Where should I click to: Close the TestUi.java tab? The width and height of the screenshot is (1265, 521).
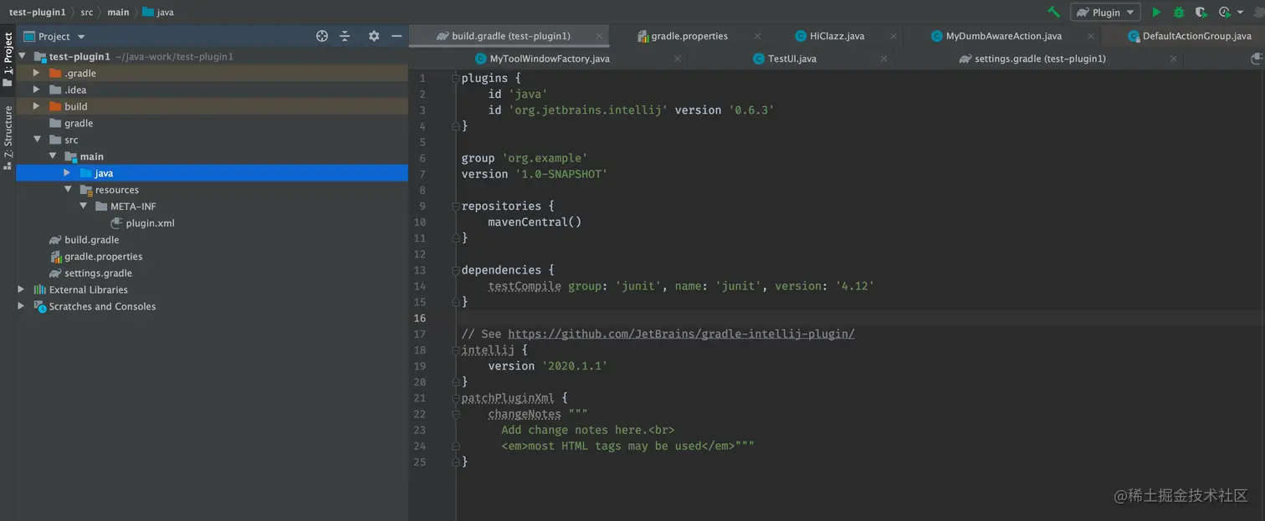click(x=885, y=59)
